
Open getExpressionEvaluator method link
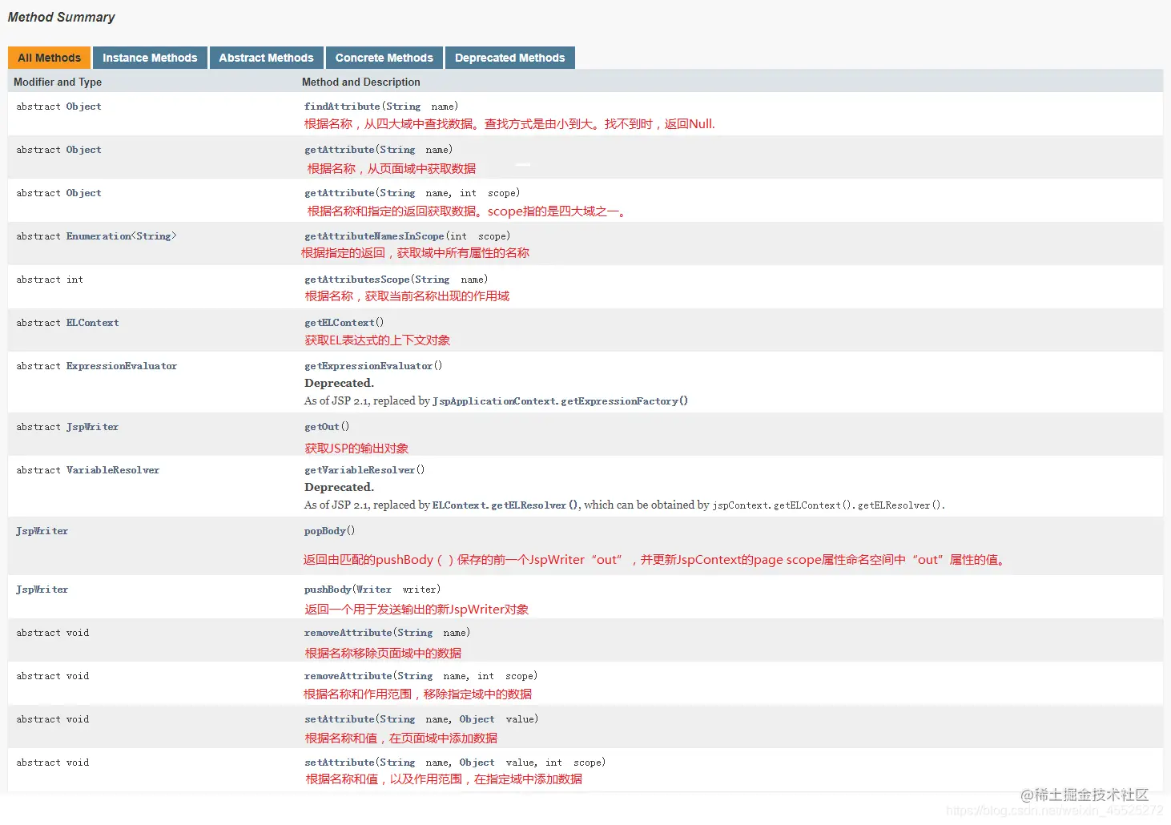click(368, 366)
